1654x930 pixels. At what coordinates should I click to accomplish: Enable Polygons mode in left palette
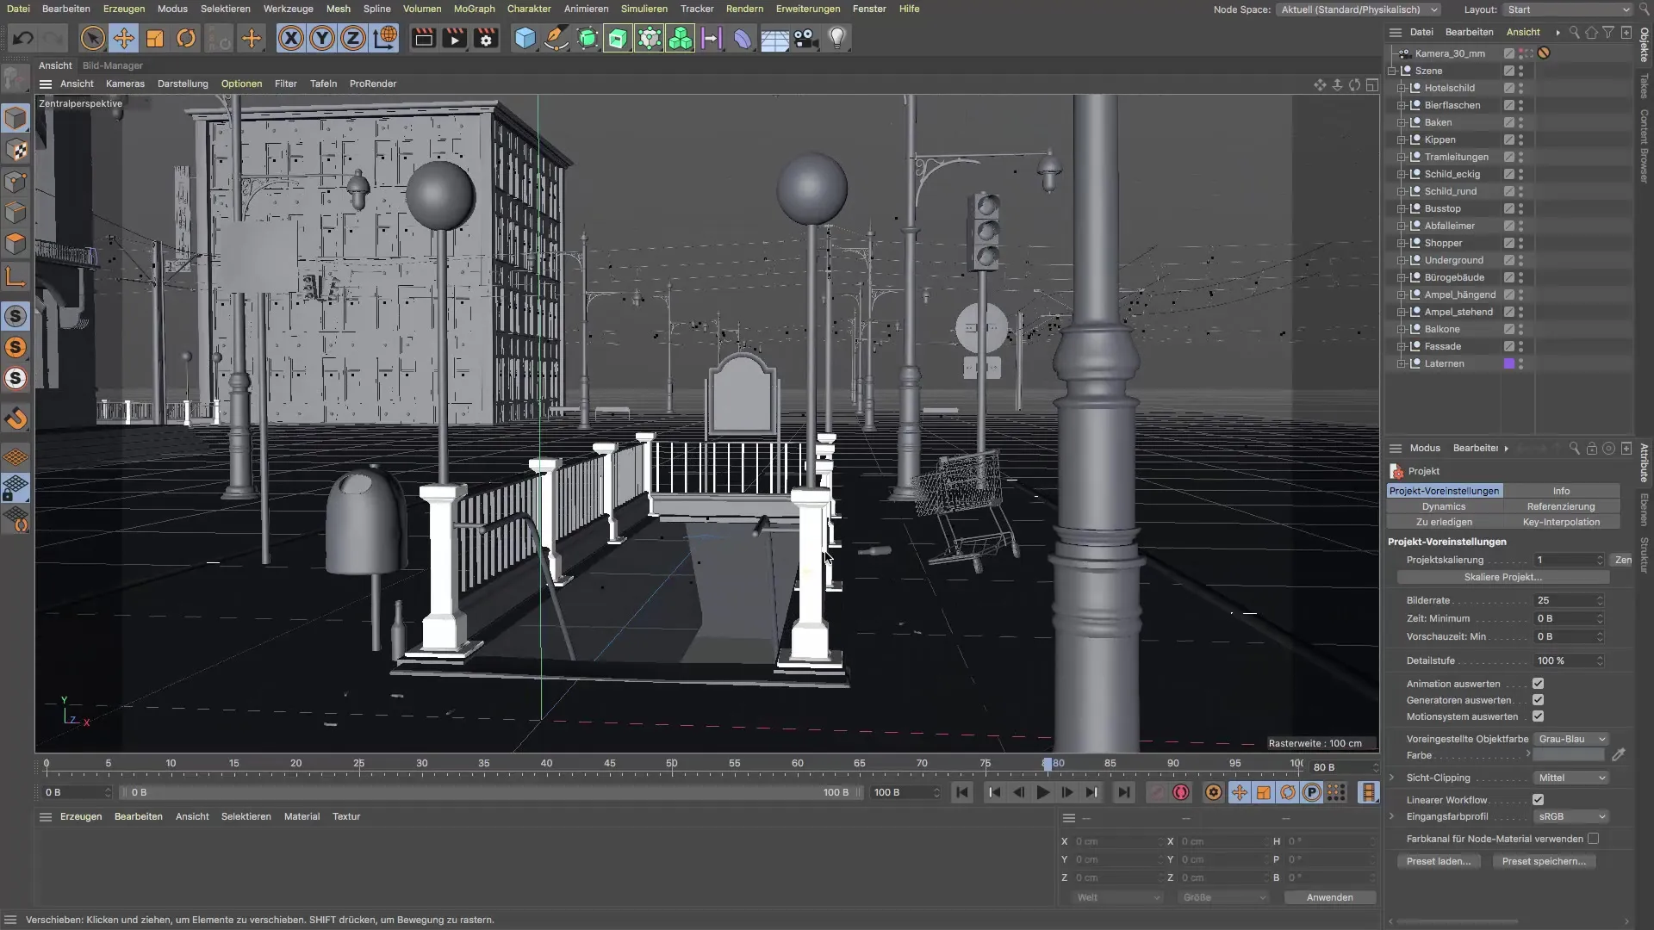pyautogui.click(x=16, y=244)
